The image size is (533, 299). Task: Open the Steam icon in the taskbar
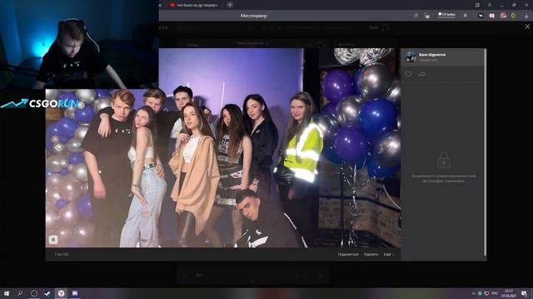[x=47, y=293]
